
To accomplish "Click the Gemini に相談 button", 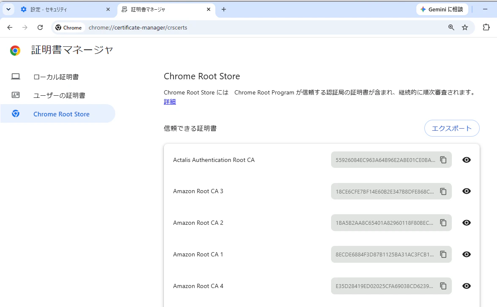I will pyautogui.click(x=442, y=10).
